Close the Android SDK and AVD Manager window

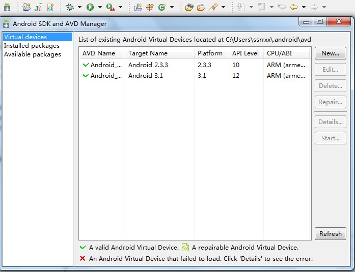coord(339,21)
